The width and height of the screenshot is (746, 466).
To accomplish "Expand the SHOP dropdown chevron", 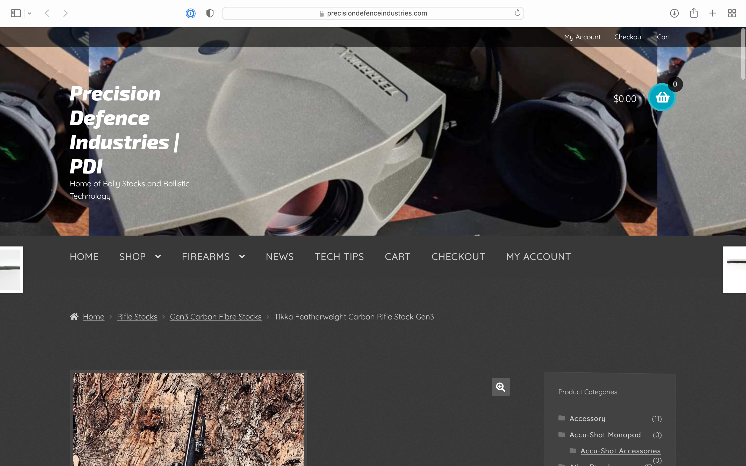I will [158, 256].
